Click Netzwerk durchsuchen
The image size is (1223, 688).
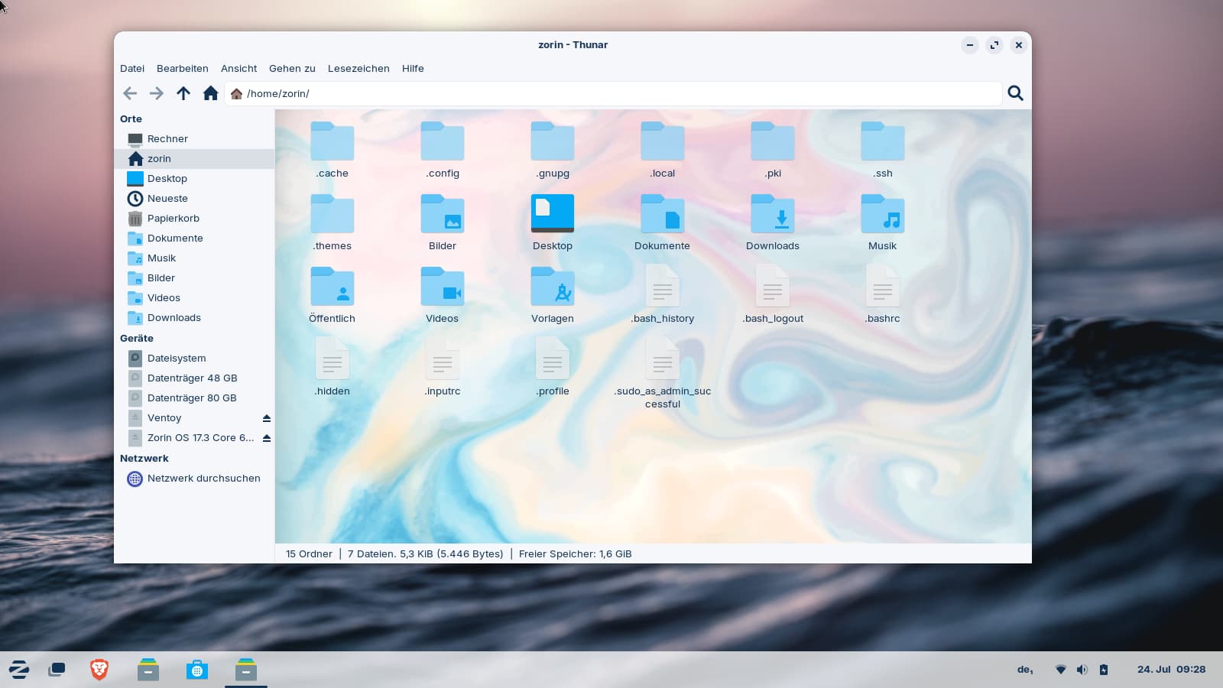[x=194, y=478]
